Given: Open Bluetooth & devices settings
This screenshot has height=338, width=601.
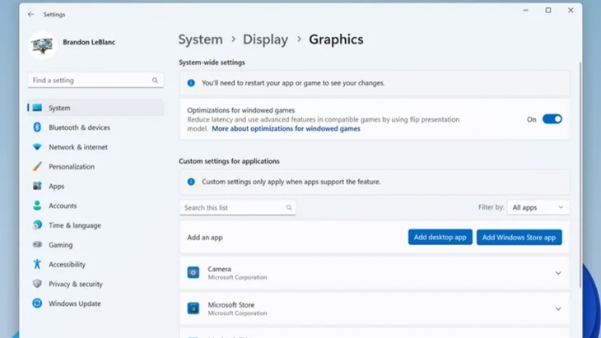Looking at the screenshot, I should coord(79,127).
